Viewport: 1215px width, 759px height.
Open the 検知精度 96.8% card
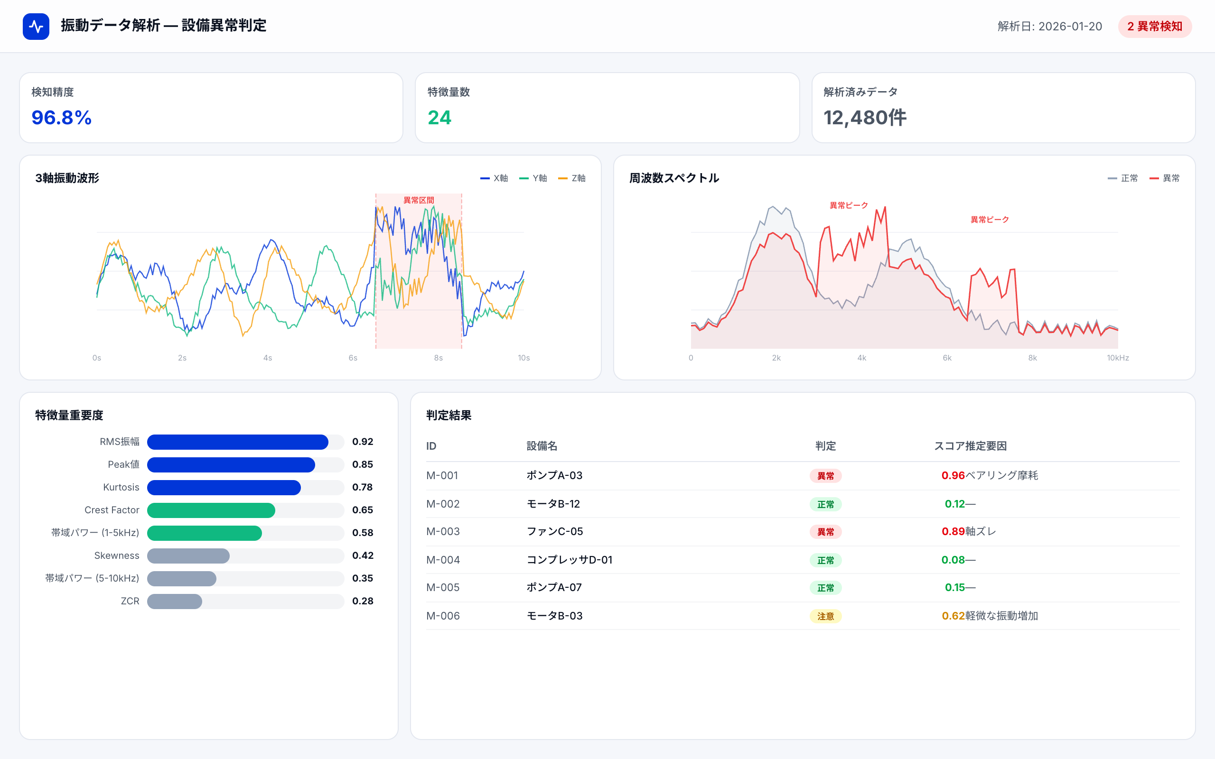click(211, 107)
